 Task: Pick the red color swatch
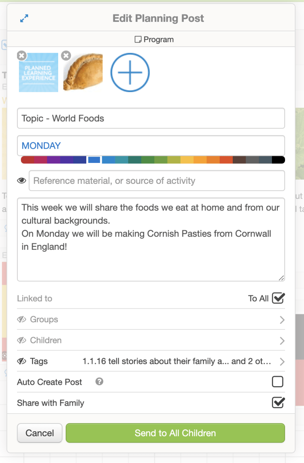[27, 160]
